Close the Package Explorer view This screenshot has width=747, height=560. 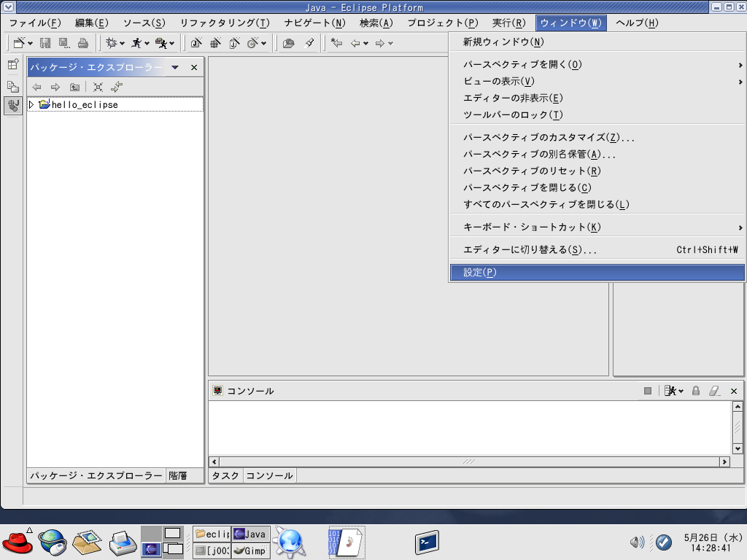point(194,68)
